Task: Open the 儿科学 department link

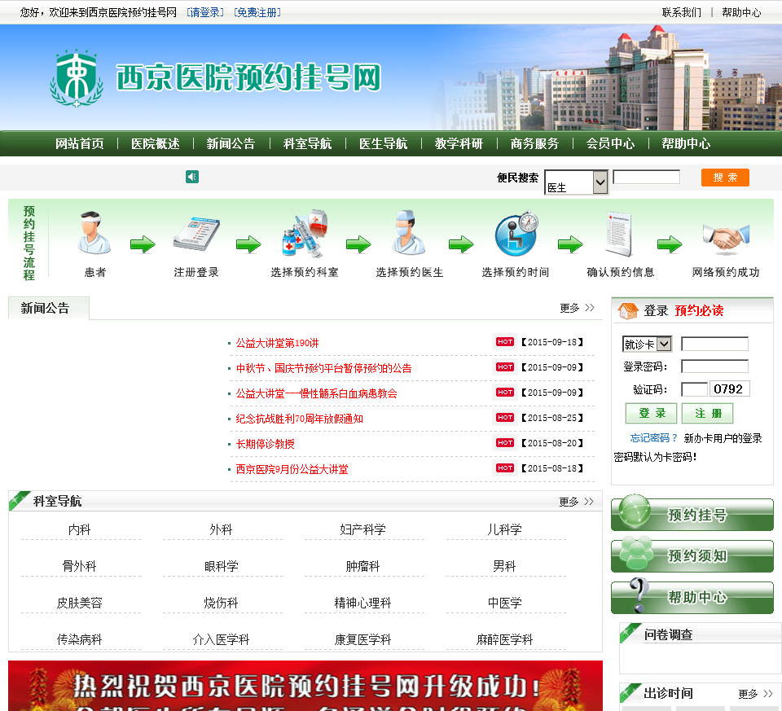Action: (504, 529)
